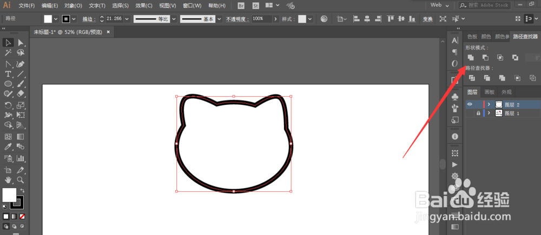Set paint mode to solid Color
Screen dimensions: 541x235
coord(6,217)
